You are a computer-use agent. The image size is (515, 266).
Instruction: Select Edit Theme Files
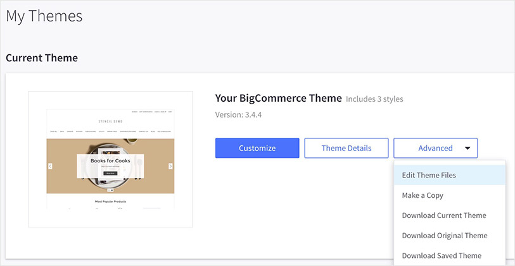[x=449, y=175]
